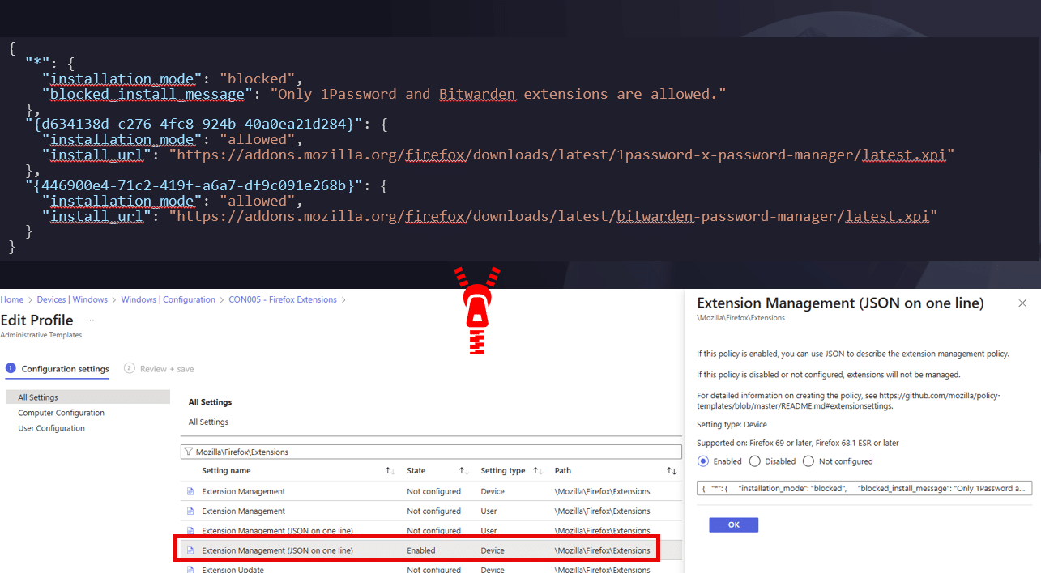This screenshot has width=1041, height=573.
Task: Sort by Setting name column arrows
Action: 390,471
